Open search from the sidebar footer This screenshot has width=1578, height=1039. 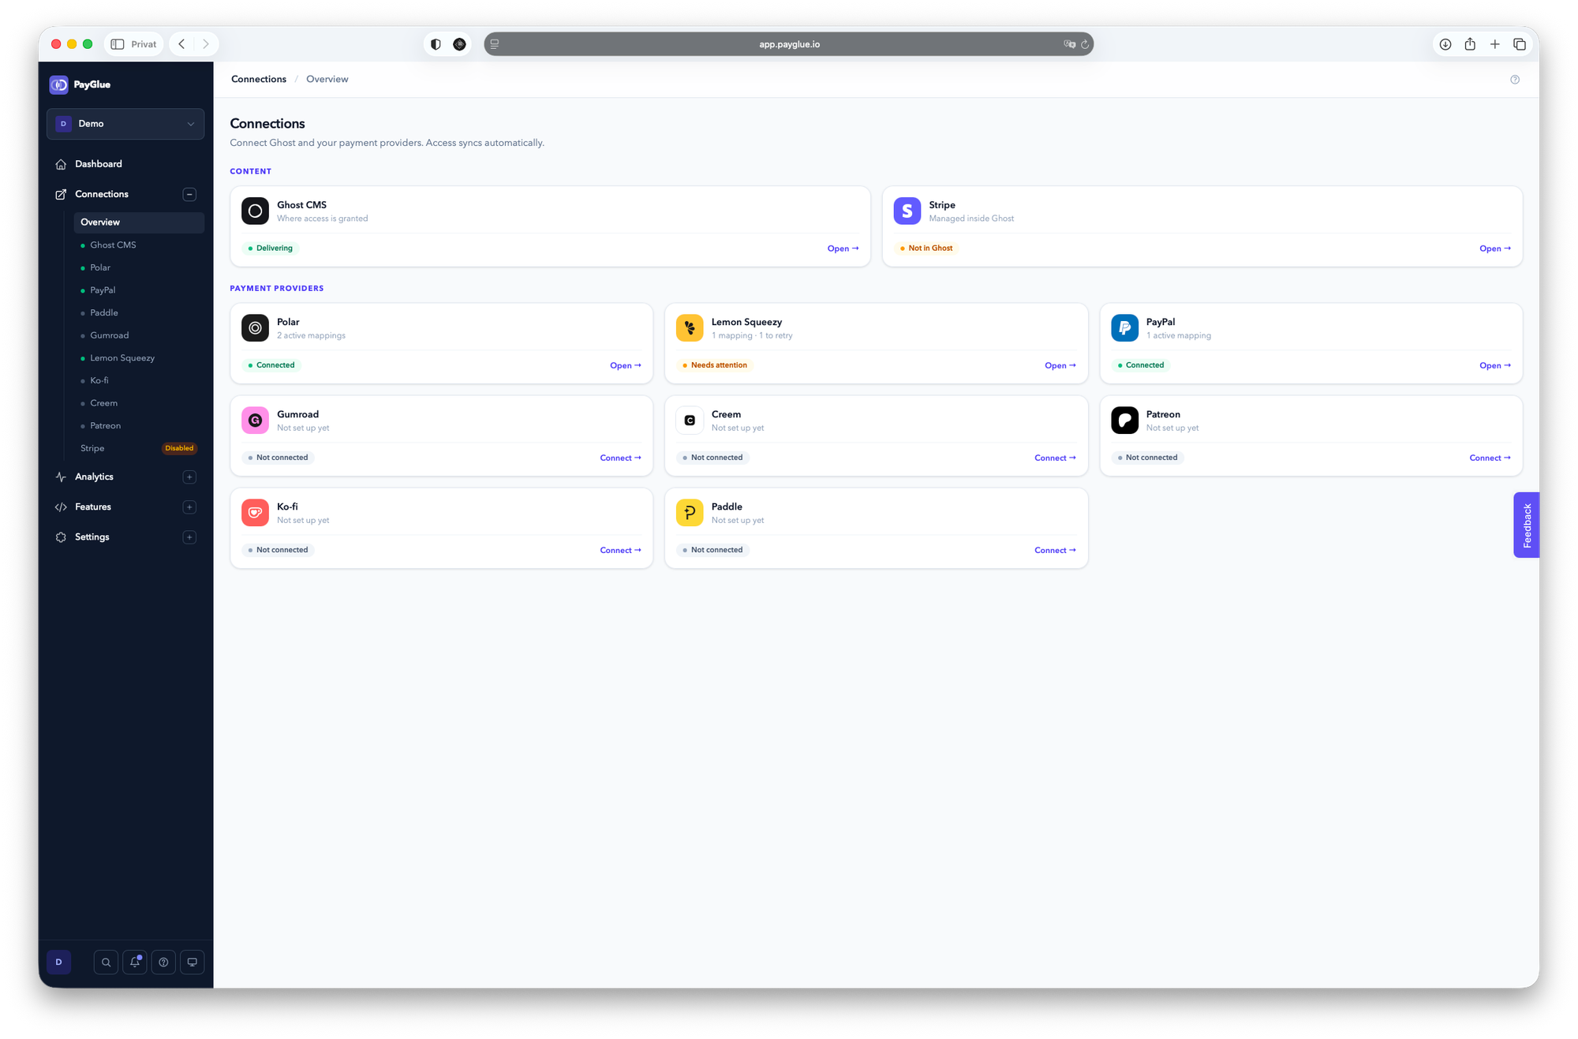click(x=107, y=962)
